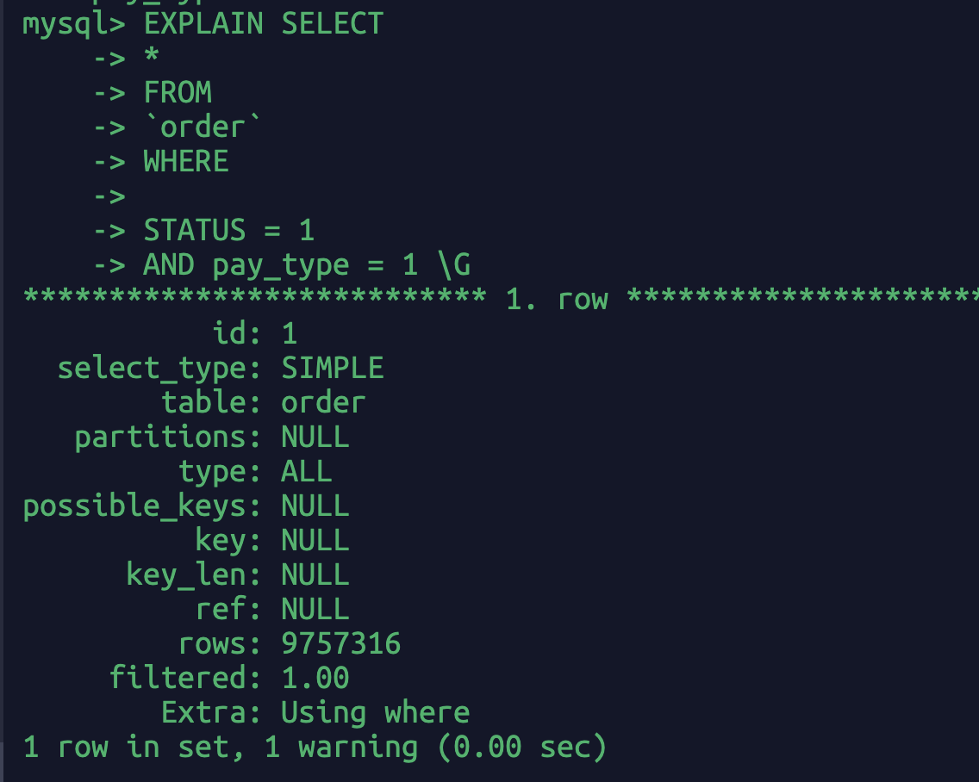This screenshot has height=782, width=979.
Task: Click the mysql> prompt text
Action: pyautogui.click(x=73, y=25)
